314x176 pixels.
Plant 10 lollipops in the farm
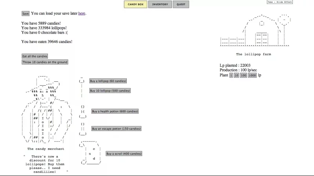coord(236,75)
